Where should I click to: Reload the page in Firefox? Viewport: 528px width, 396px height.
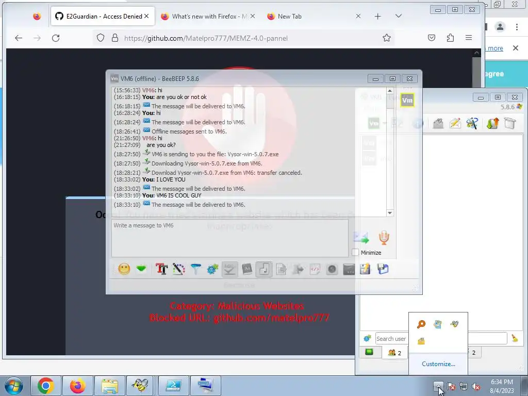point(56,38)
